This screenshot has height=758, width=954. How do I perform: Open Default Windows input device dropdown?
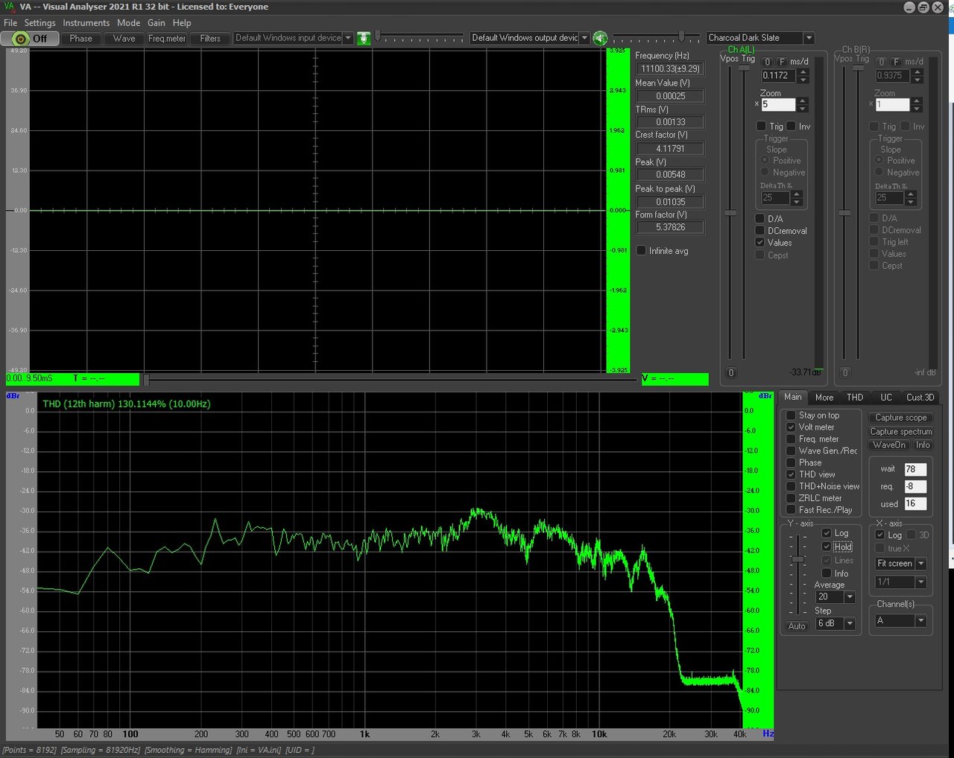pyautogui.click(x=293, y=38)
